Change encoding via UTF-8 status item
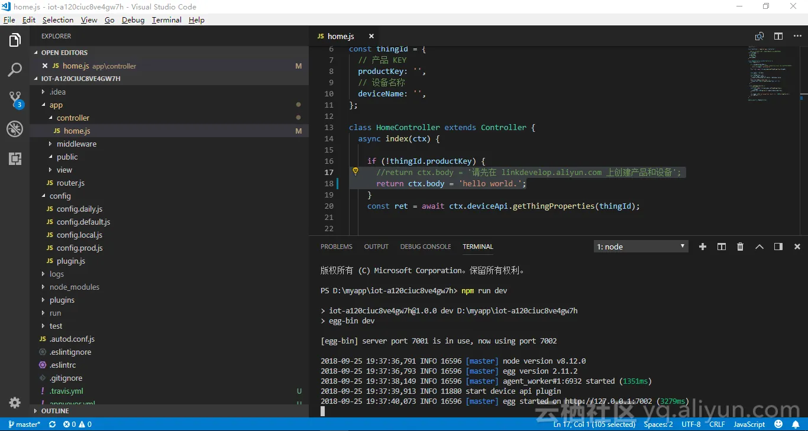 pos(691,424)
